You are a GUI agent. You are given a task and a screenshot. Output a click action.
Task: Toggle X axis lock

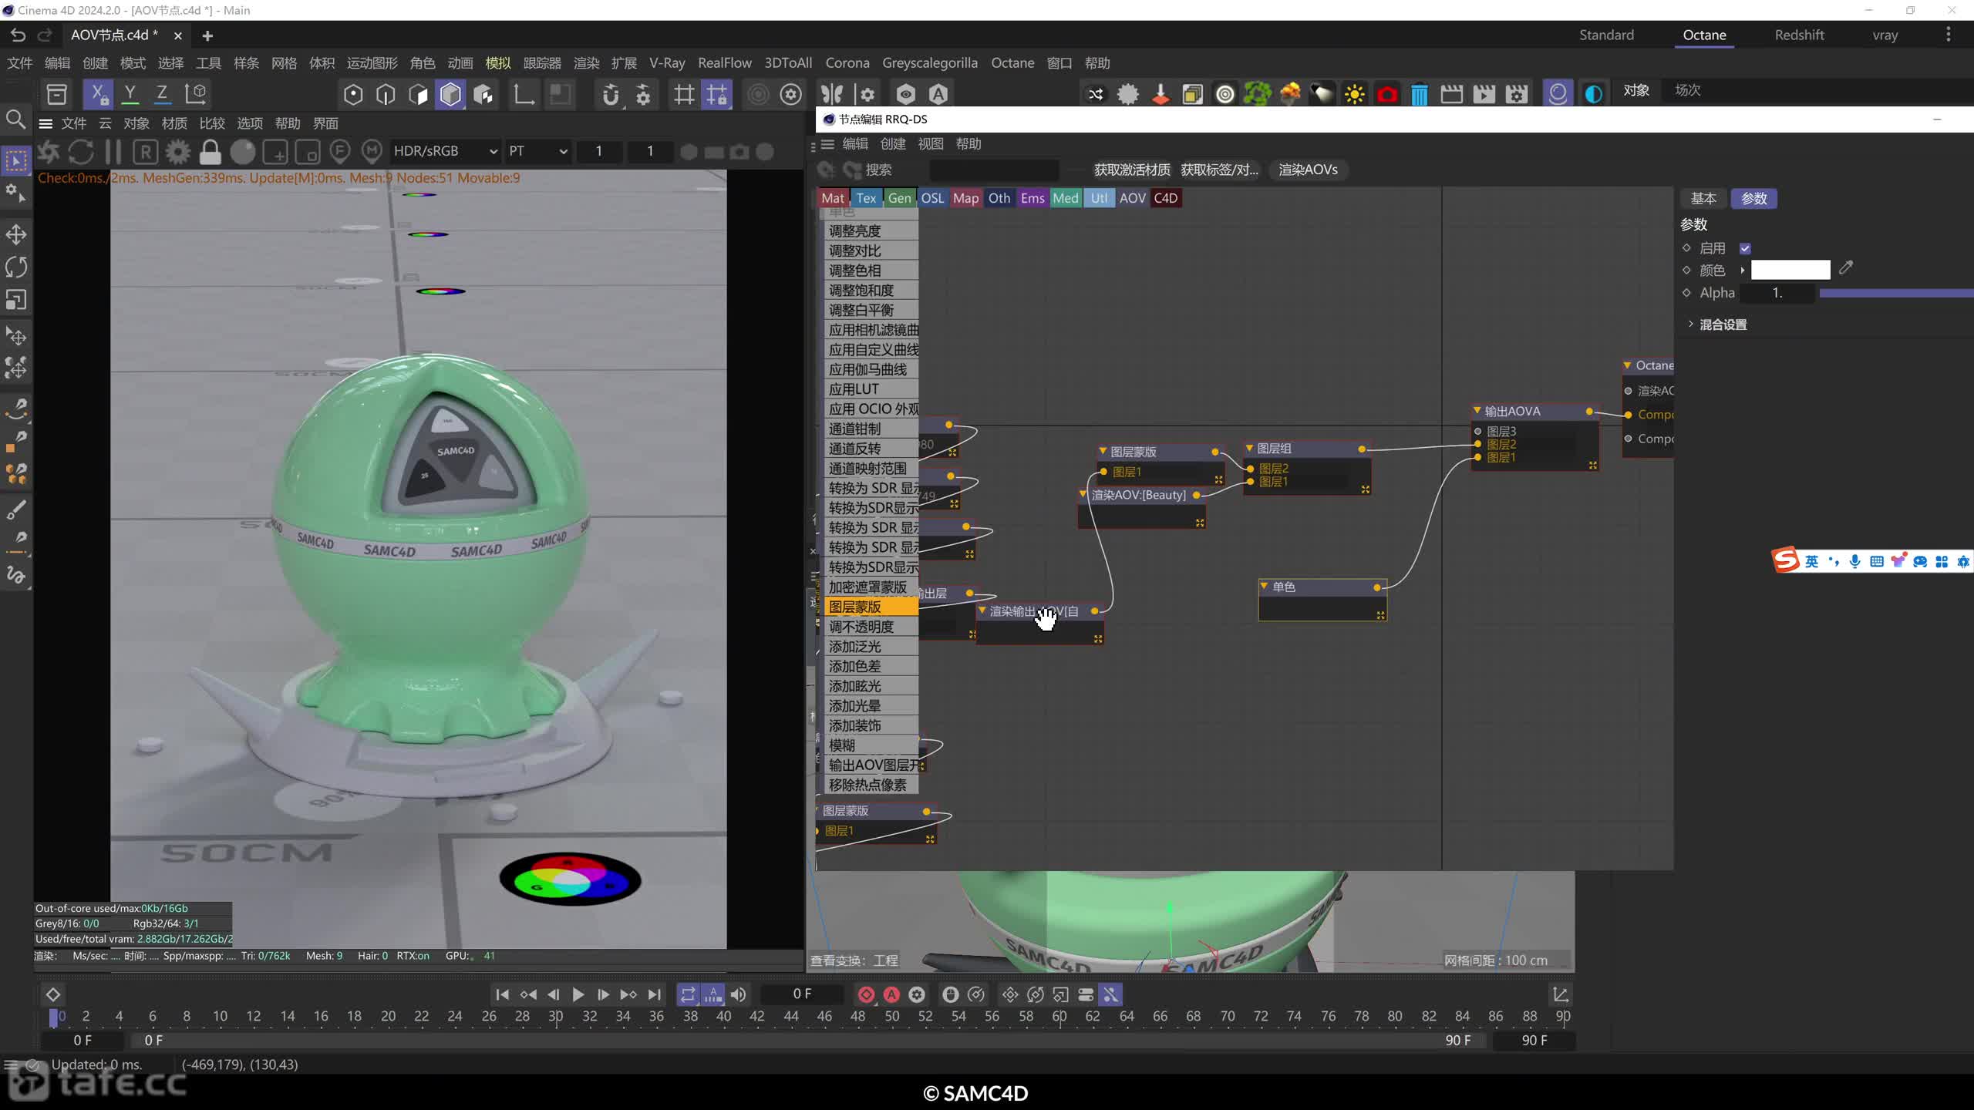coord(97,94)
